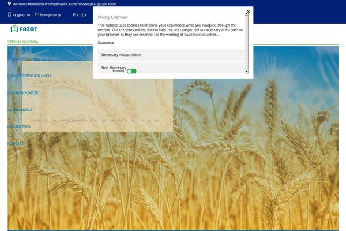Expand the Non-Necessary cookies section

pos(171,68)
